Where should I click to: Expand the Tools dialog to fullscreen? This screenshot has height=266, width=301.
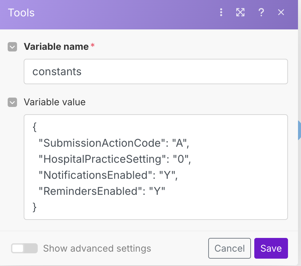coord(240,13)
